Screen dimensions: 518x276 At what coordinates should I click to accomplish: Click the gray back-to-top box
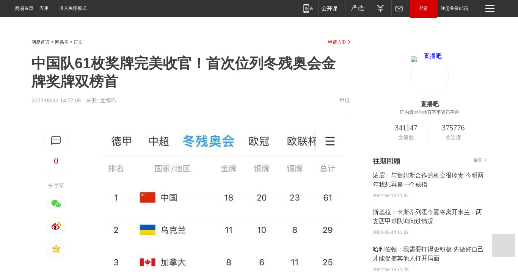tap(504, 246)
